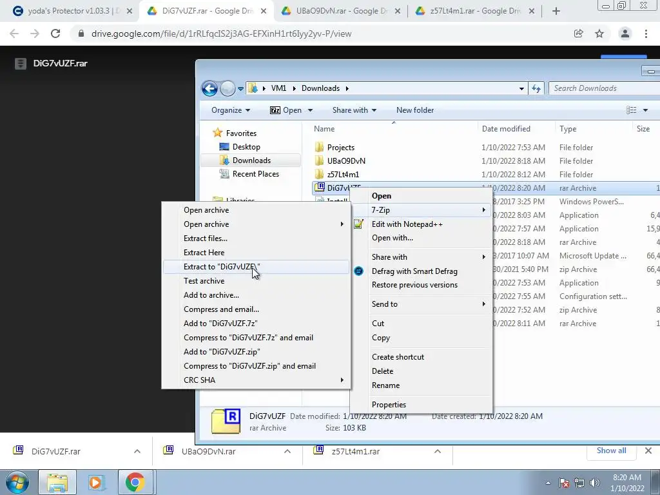Image resolution: width=660 pixels, height=495 pixels.
Task: Expand options for z57Lt4m1.rar download chevron
Action: [x=438, y=451]
